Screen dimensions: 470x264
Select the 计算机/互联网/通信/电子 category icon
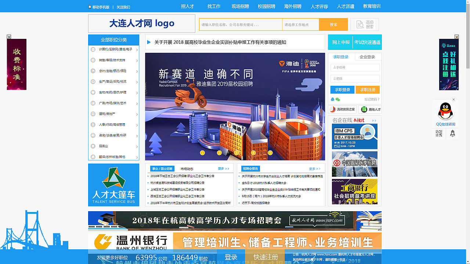[93, 49]
